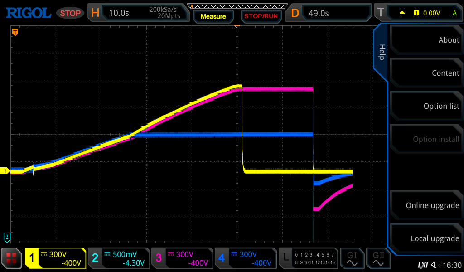
Task: Click the LXI network status icon
Action: [x=422, y=265]
